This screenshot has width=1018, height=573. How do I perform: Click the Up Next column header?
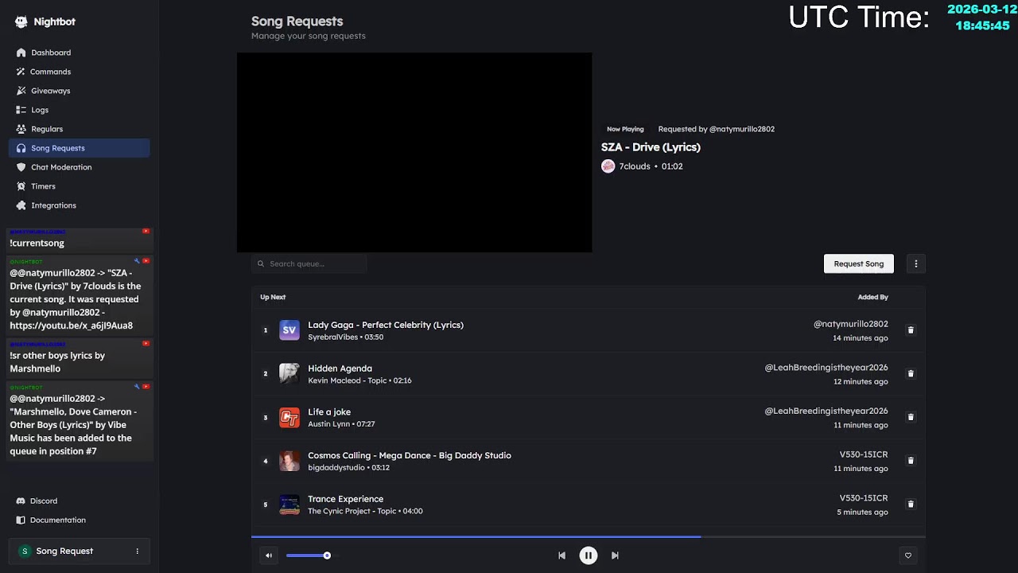[x=273, y=297]
